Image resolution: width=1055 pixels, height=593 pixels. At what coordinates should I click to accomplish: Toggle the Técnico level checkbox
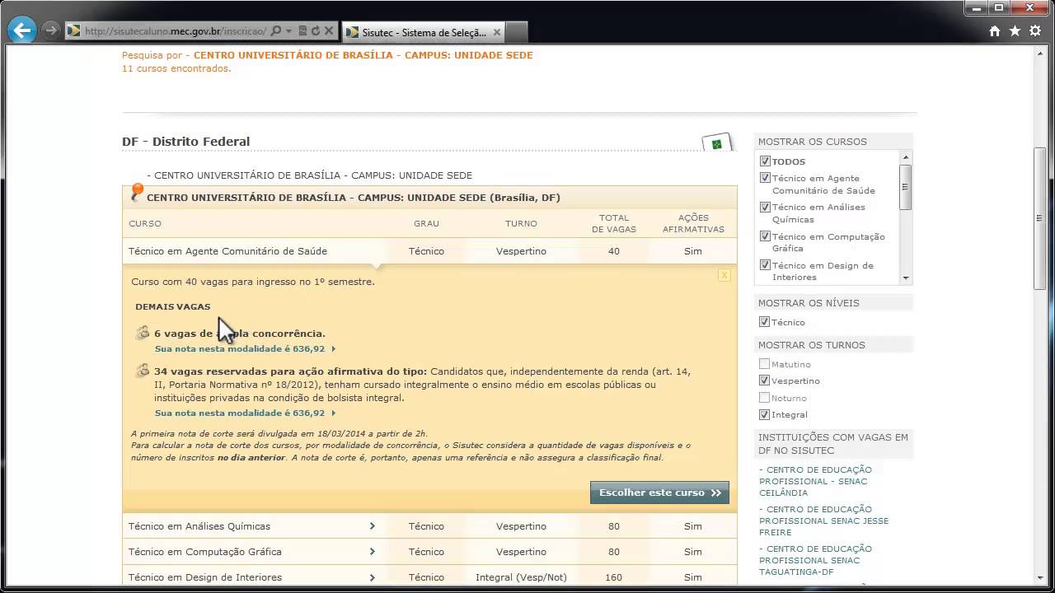tap(765, 322)
